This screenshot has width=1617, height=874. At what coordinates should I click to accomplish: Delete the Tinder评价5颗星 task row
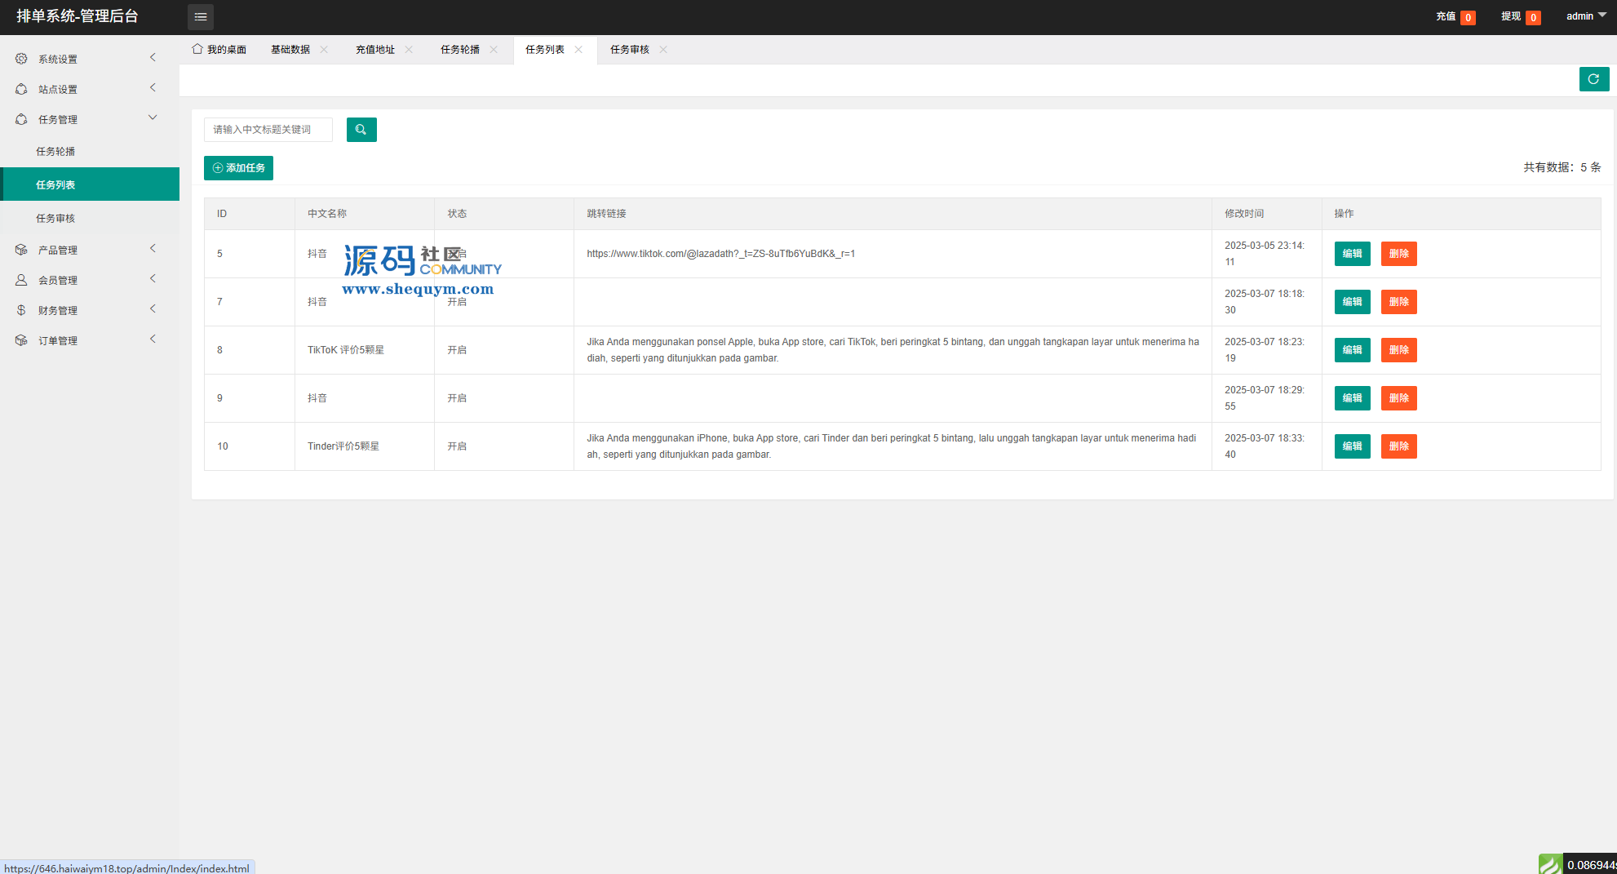1398,446
